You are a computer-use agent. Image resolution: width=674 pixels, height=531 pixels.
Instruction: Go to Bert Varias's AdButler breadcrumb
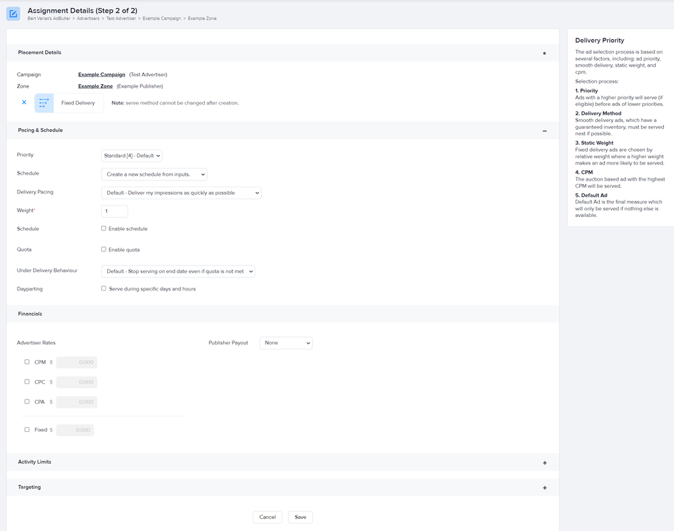click(x=49, y=18)
